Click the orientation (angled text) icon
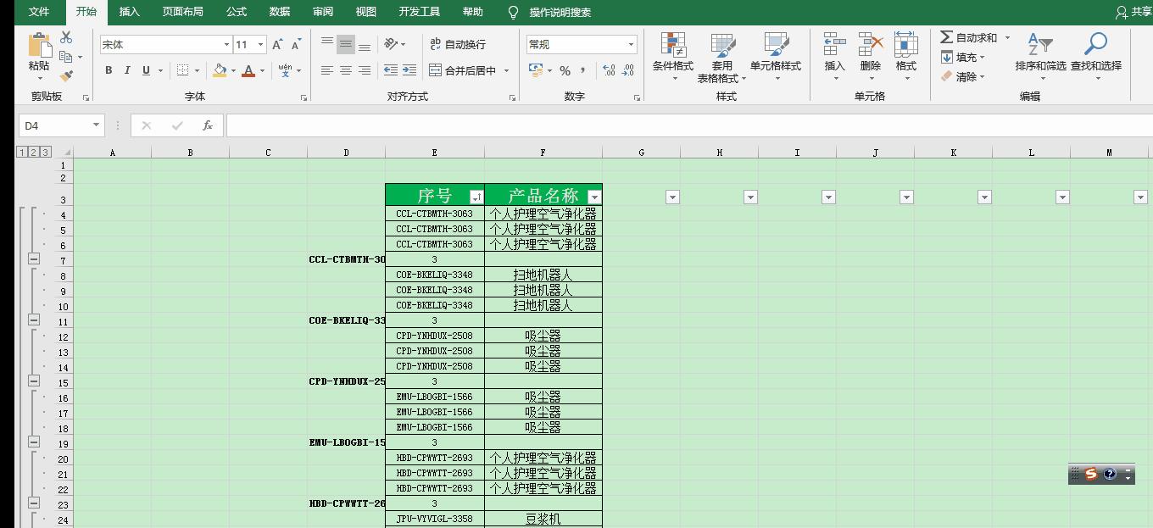 coord(391,44)
